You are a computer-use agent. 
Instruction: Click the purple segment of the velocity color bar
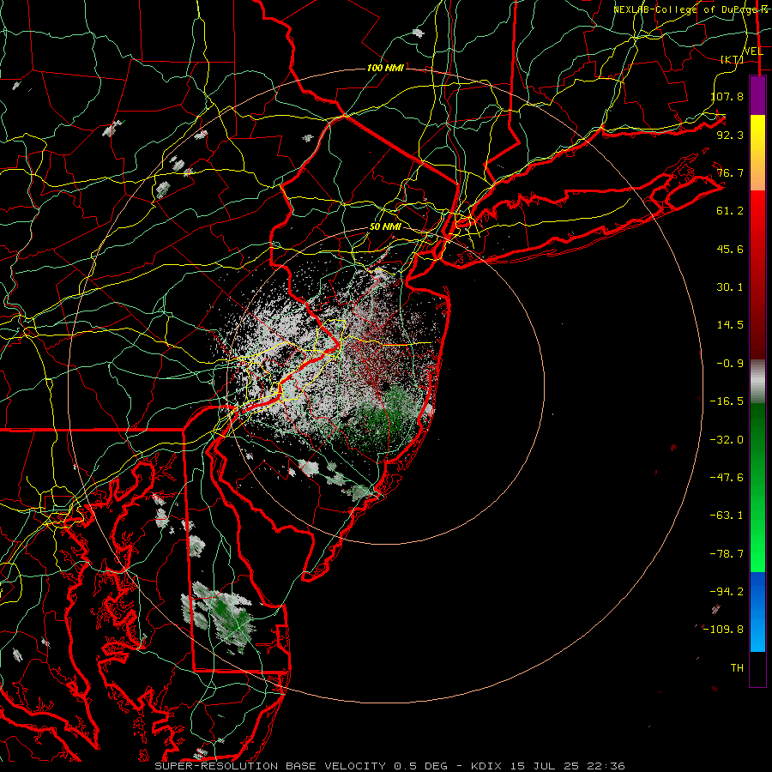coord(757,95)
